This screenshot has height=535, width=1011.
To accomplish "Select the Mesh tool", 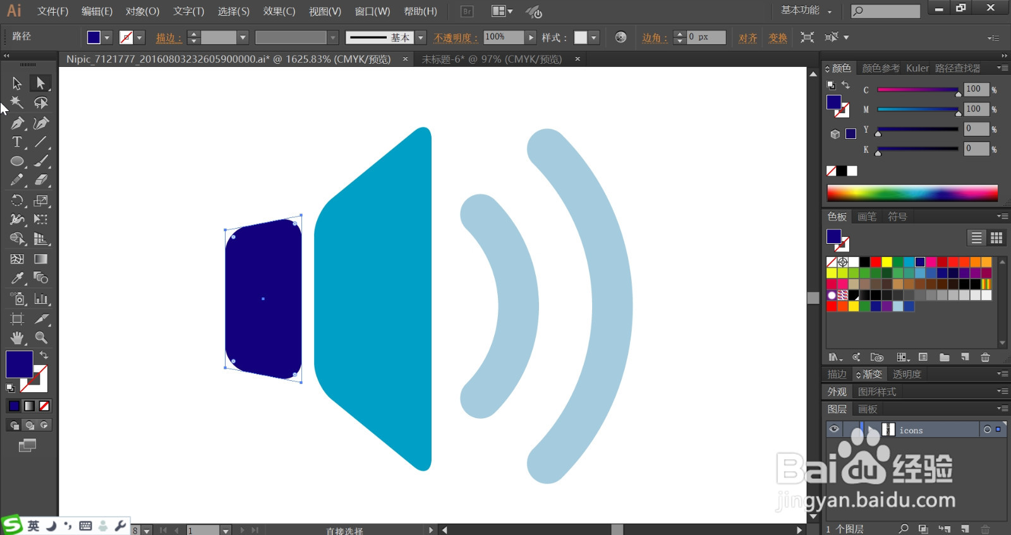I will (x=17, y=259).
